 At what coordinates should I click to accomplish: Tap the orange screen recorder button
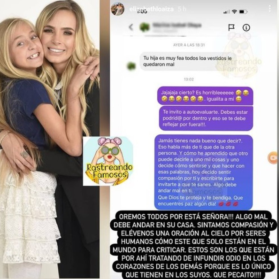click(273, 158)
